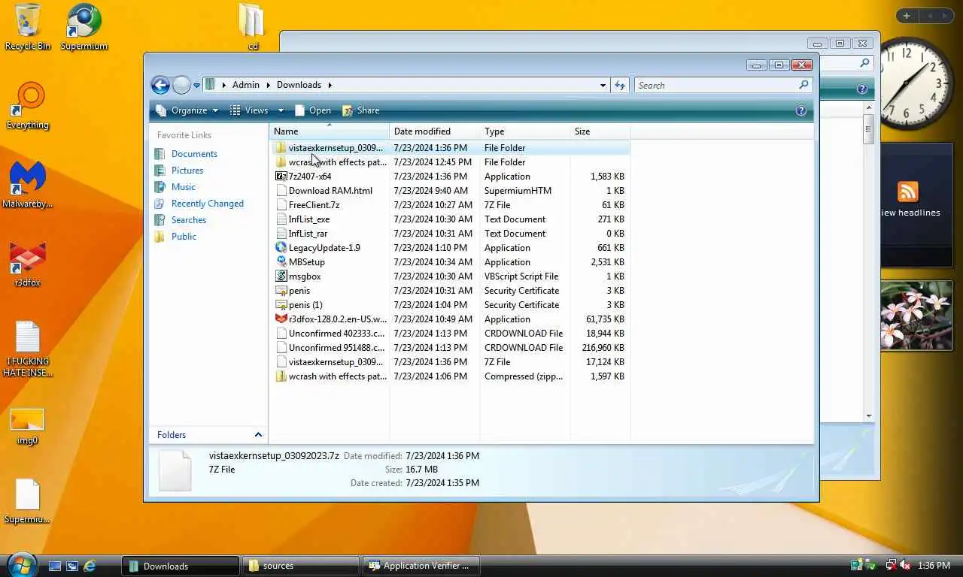Select the 7z2407-x64 application icon
Image resolution: width=963 pixels, height=577 pixels.
tap(281, 177)
